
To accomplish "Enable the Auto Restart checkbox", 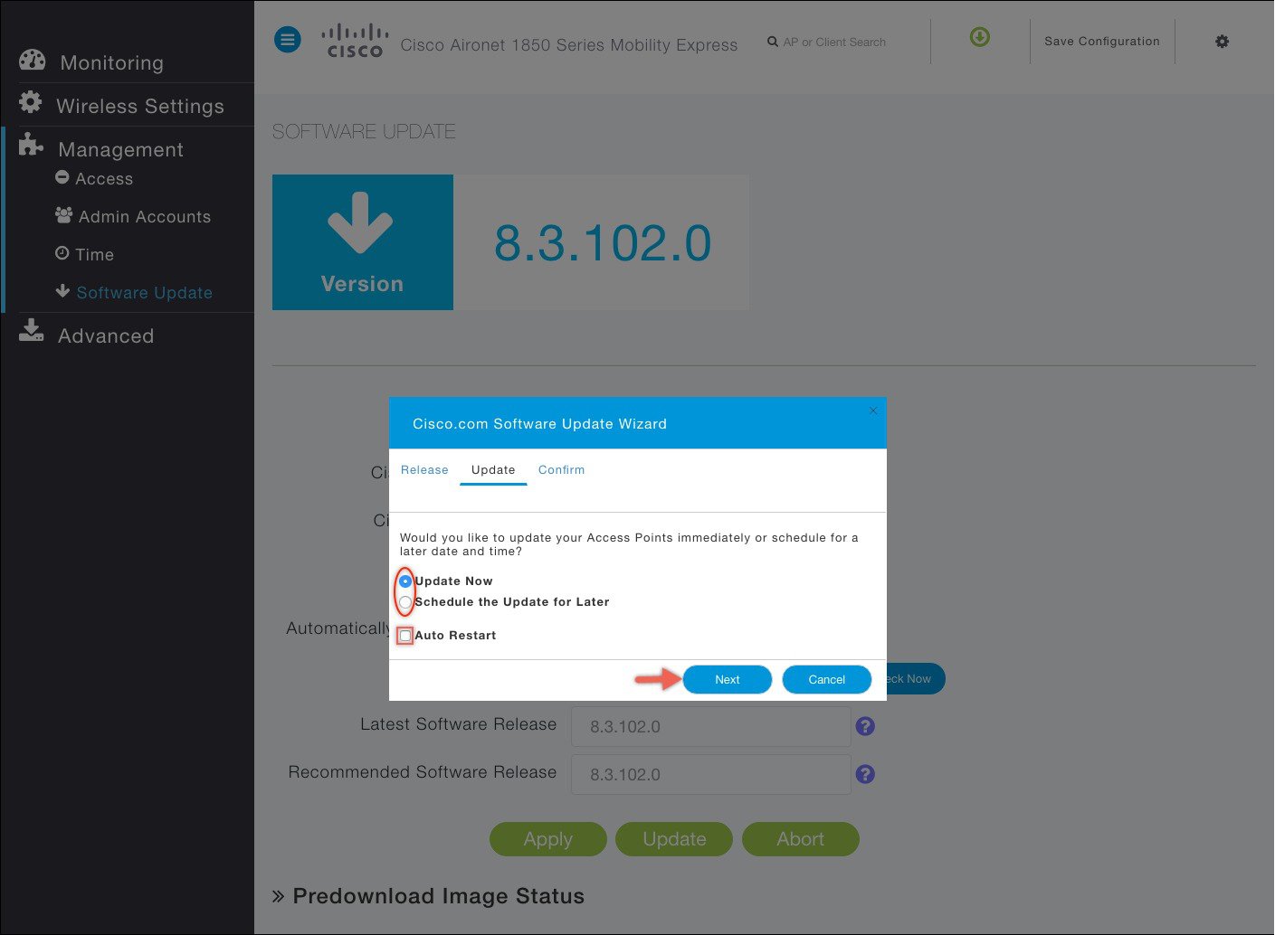I will coord(405,636).
